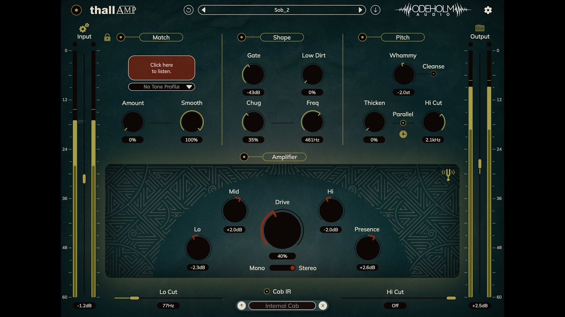Image resolution: width=565 pixels, height=317 pixels.
Task: Click the Whammy knob
Action: [403, 74]
